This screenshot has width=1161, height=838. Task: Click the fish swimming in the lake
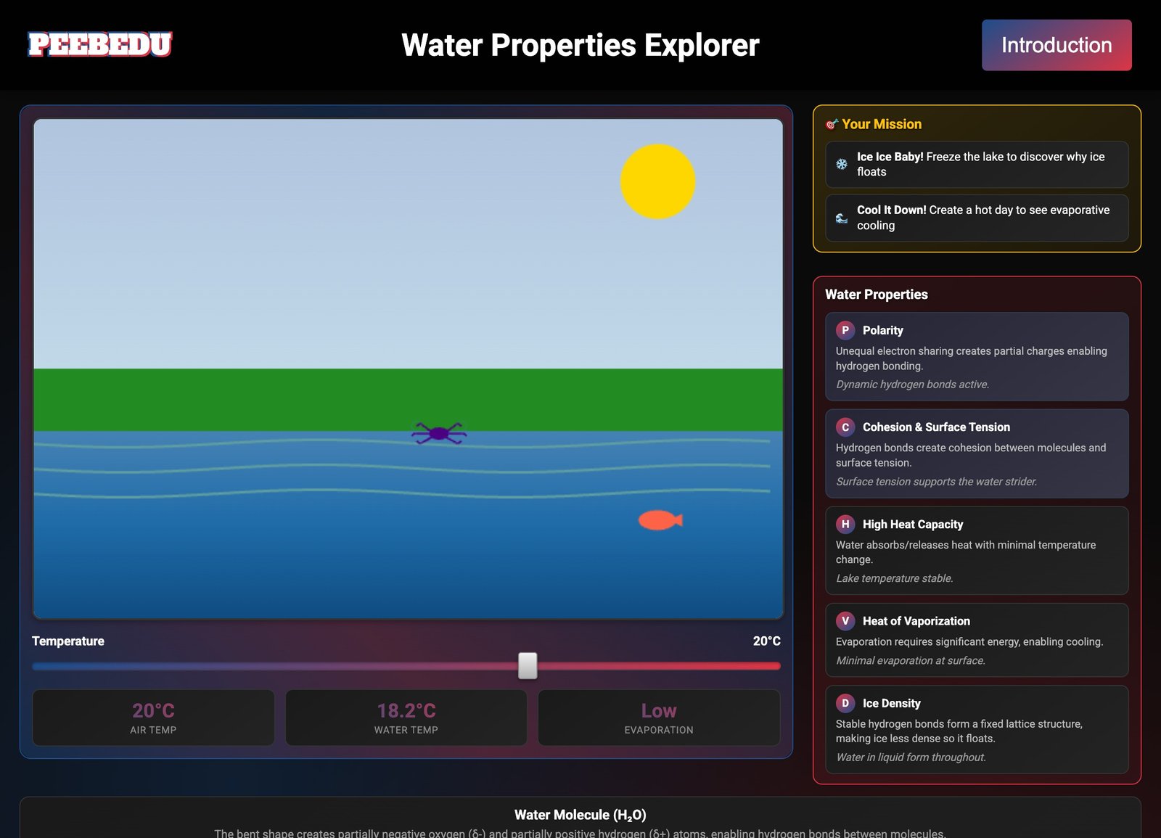(x=659, y=519)
